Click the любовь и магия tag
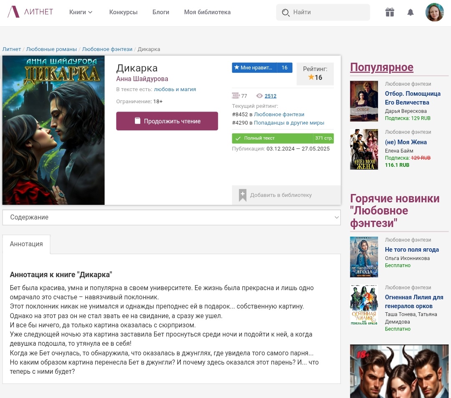 pyautogui.click(x=175, y=89)
